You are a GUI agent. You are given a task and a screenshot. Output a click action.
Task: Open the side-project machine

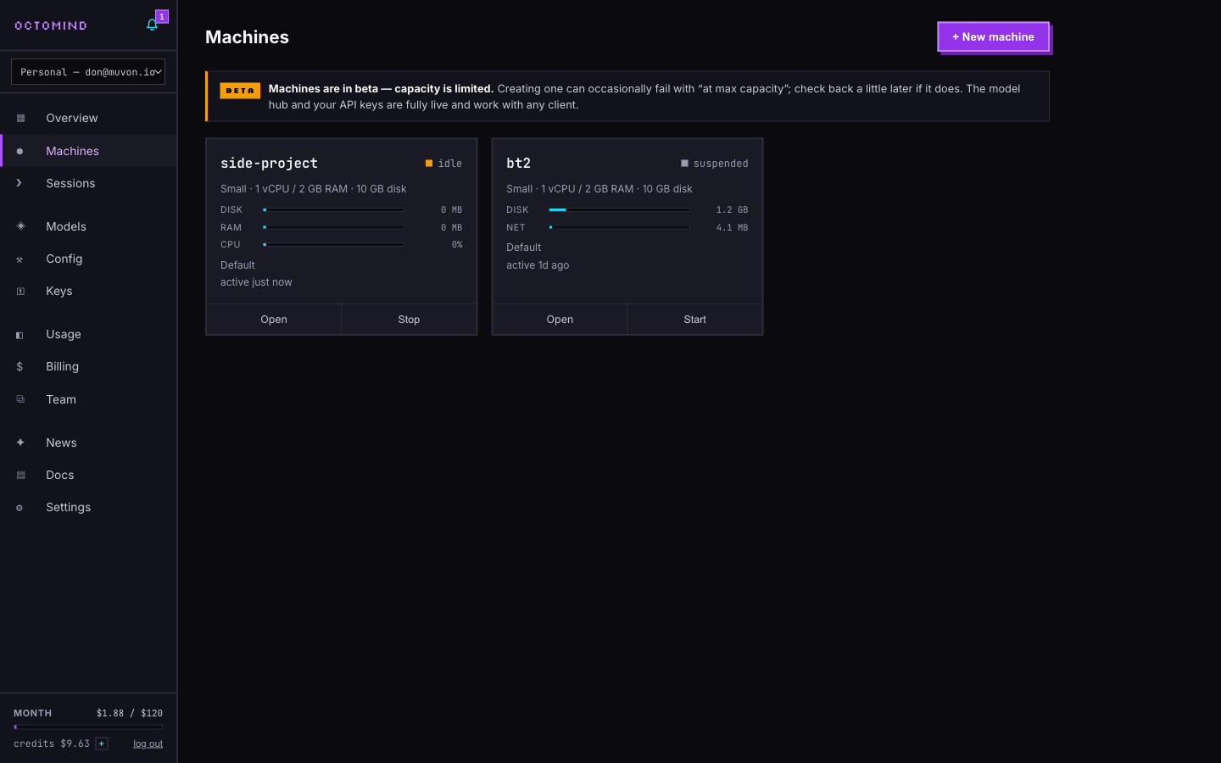[274, 320]
